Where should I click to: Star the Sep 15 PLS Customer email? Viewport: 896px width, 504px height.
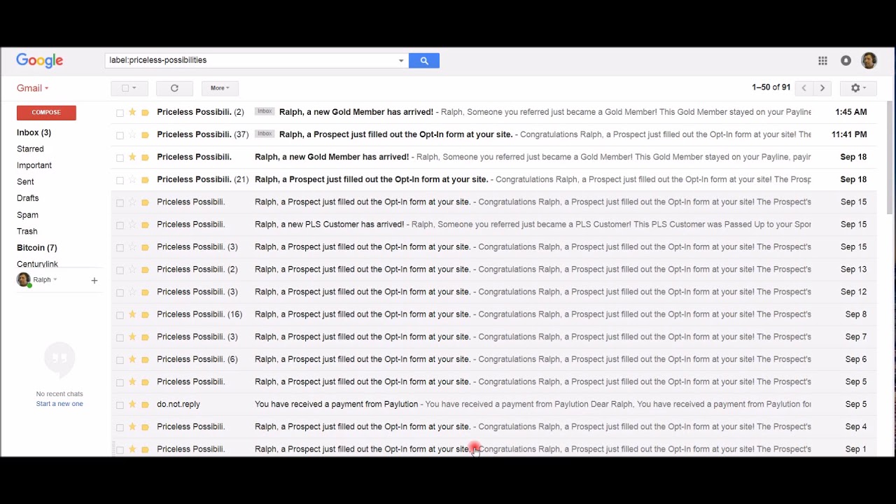pos(132,225)
